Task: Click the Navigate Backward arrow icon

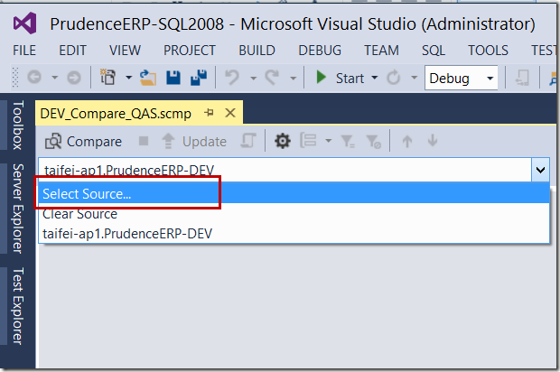Action: (x=34, y=77)
